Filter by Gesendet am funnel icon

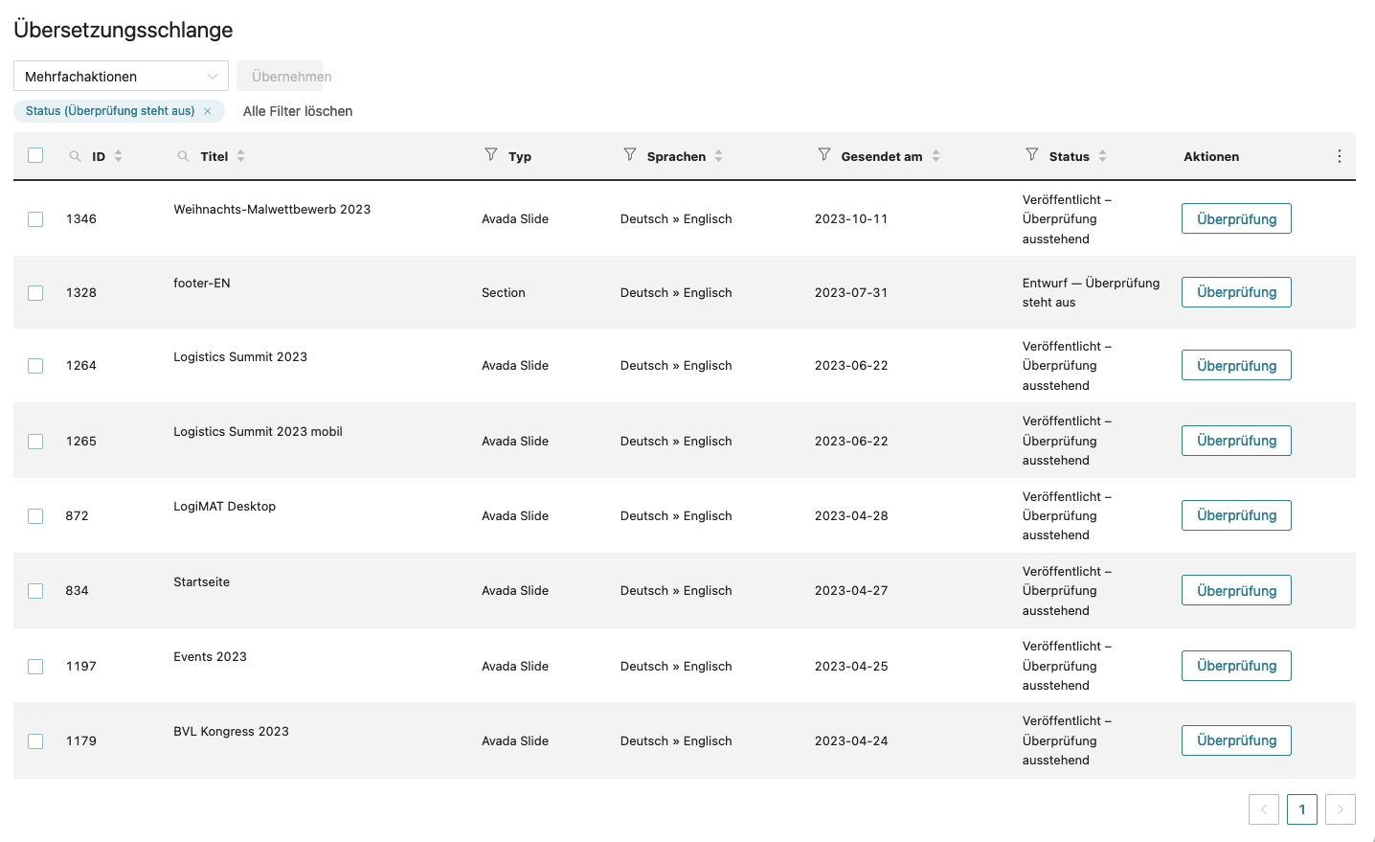tap(824, 154)
